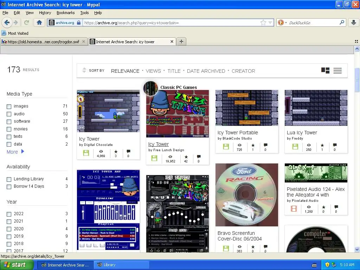Click the page scrollbar thumb
This screenshot has height=270, width=360.
tap(357, 80)
